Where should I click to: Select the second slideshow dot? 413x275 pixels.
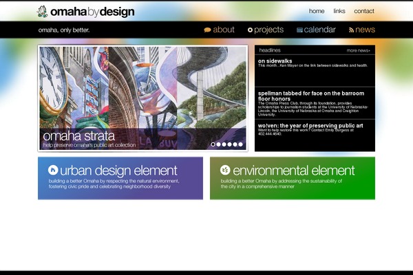(x=218, y=144)
